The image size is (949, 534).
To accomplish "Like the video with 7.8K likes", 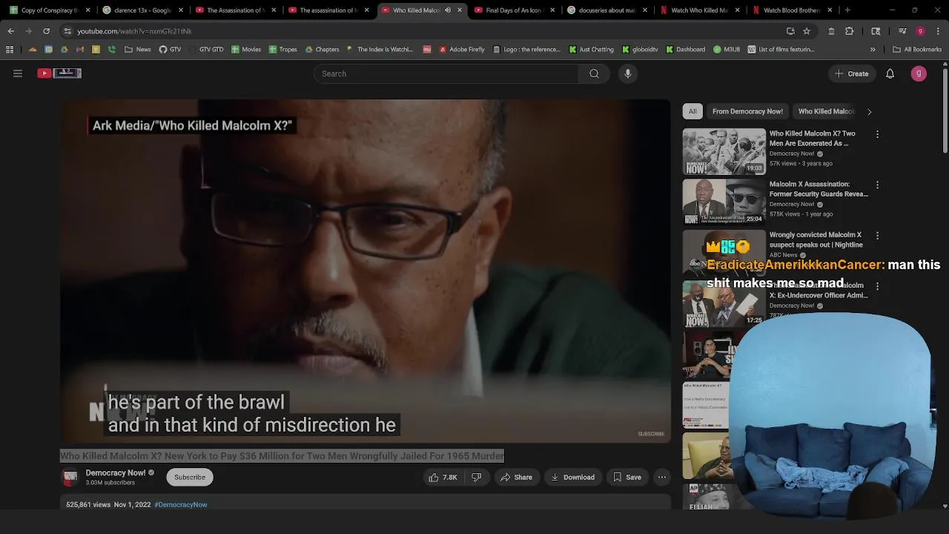I will pyautogui.click(x=443, y=477).
